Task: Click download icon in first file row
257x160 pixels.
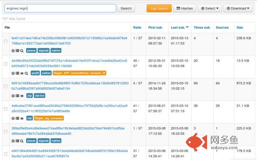Action: click(13, 51)
